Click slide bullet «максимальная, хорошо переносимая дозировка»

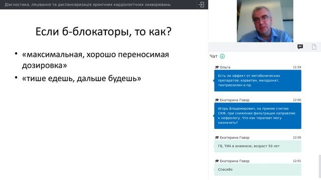[95, 60]
